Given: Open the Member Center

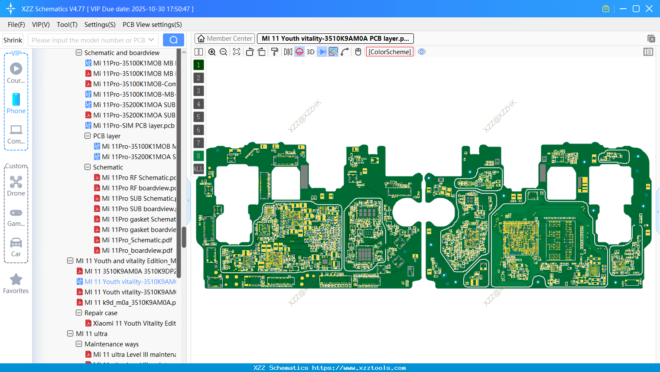Looking at the screenshot, I should coord(224,38).
